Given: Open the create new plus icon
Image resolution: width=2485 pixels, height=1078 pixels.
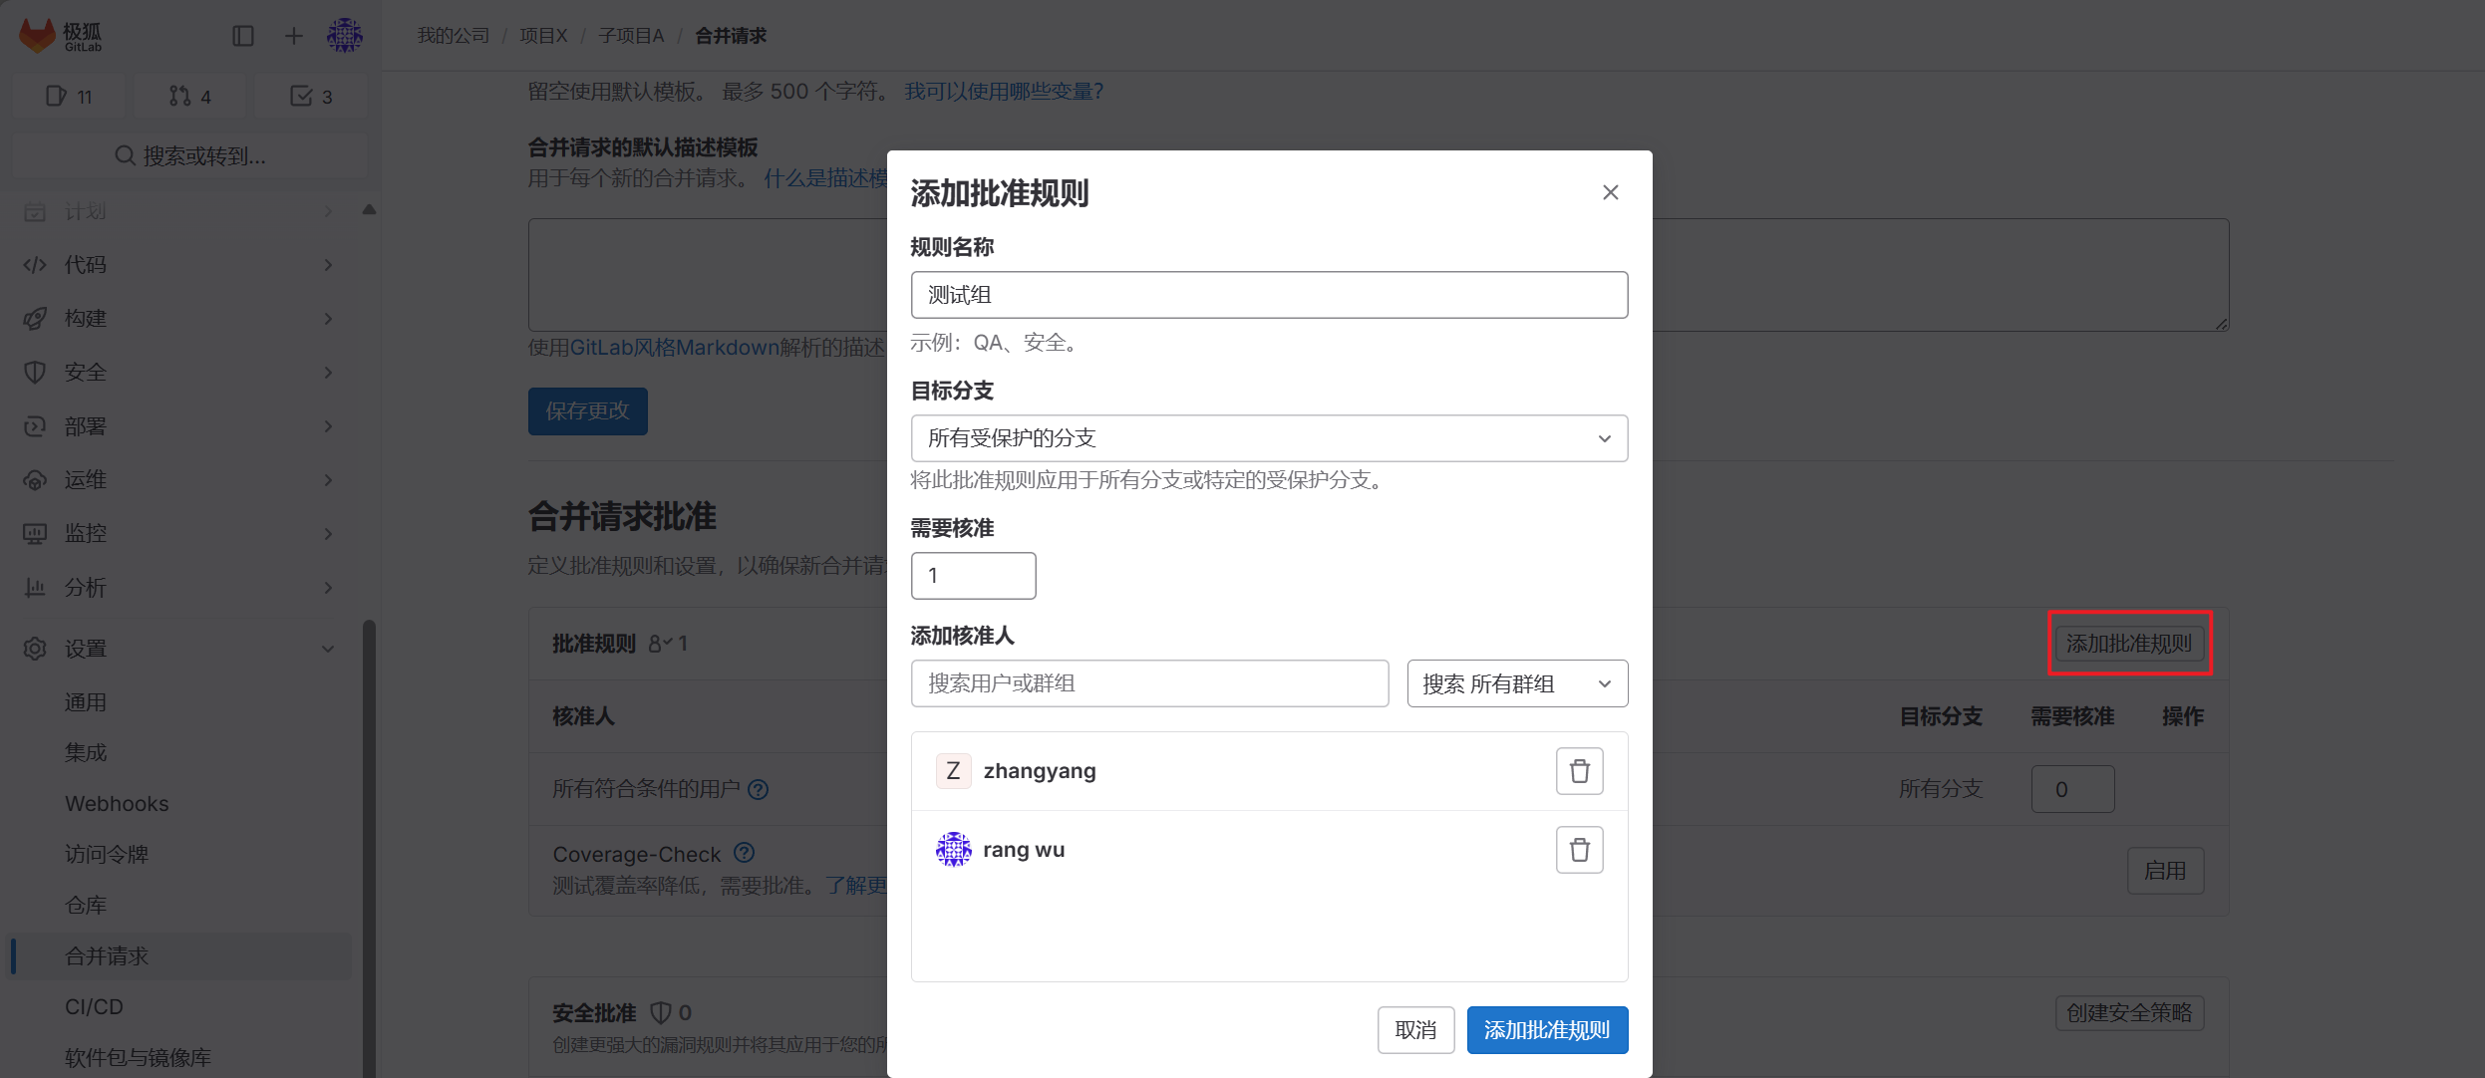Looking at the screenshot, I should (x=292, y=35).
